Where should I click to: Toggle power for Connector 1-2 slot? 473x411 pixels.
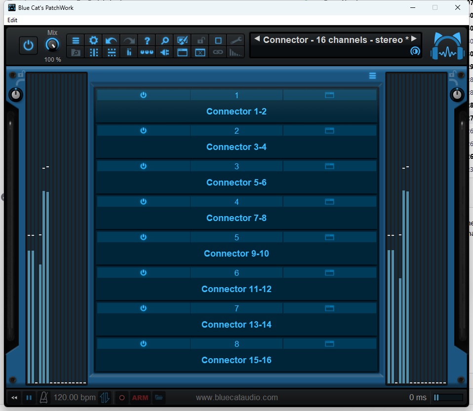[143, 95]
